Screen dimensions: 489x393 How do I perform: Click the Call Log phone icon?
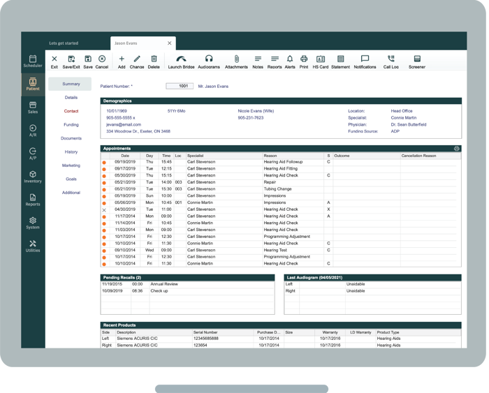coord(391,60)
